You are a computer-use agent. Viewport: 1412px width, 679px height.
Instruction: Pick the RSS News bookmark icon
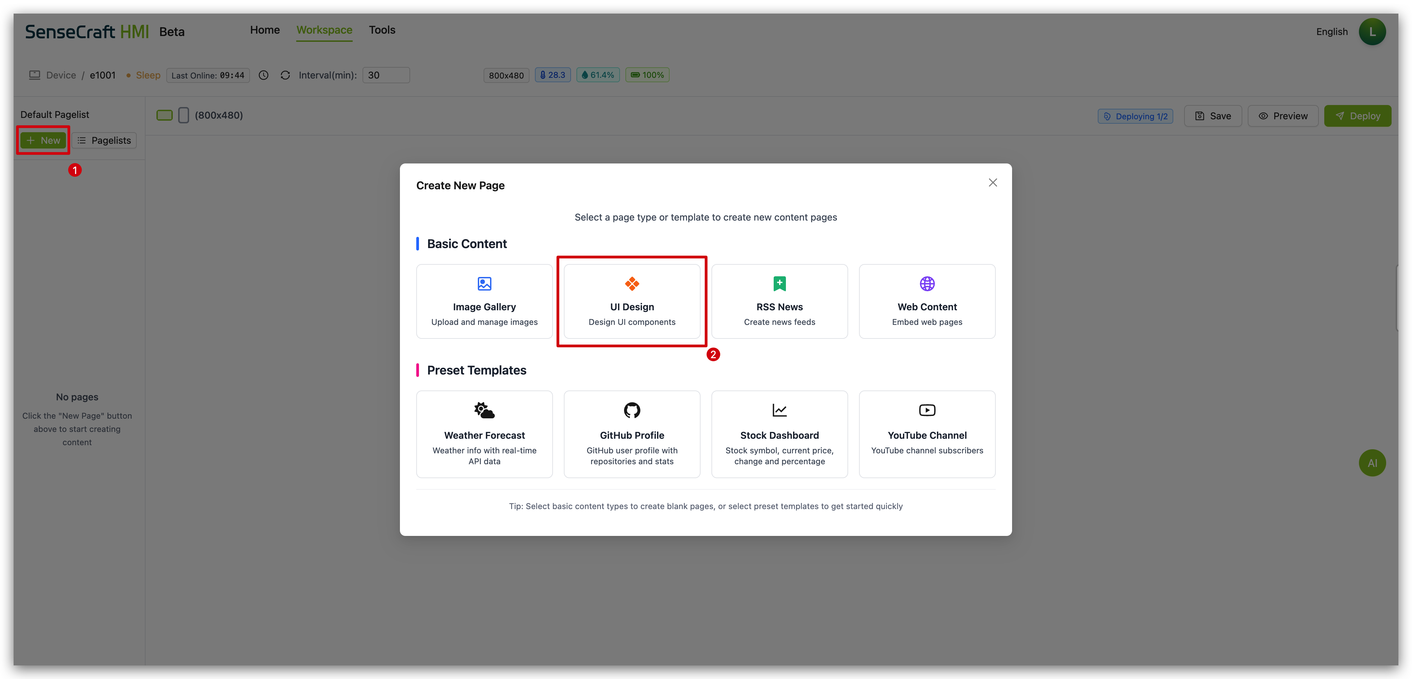[779, 284]
